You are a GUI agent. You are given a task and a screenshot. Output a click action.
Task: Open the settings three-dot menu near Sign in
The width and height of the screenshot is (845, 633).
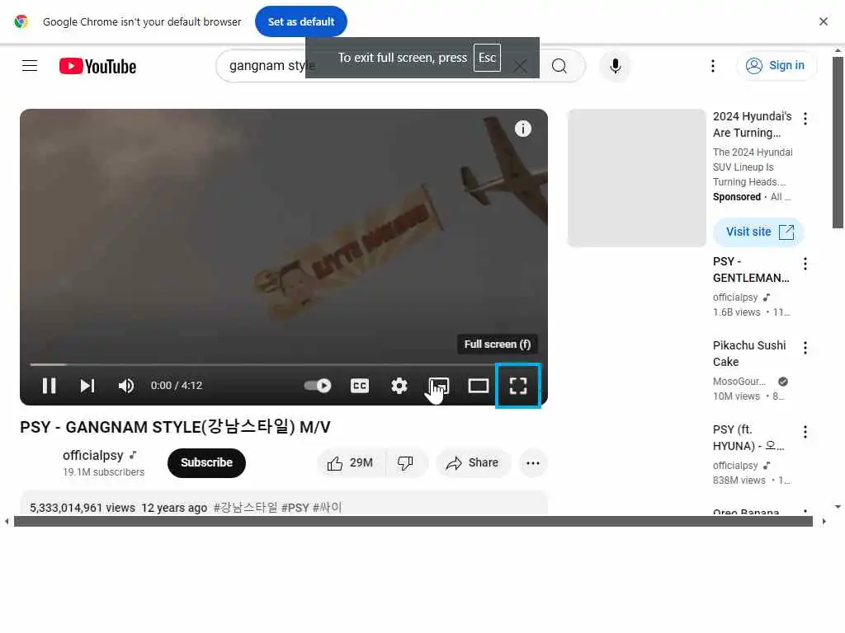712,66
